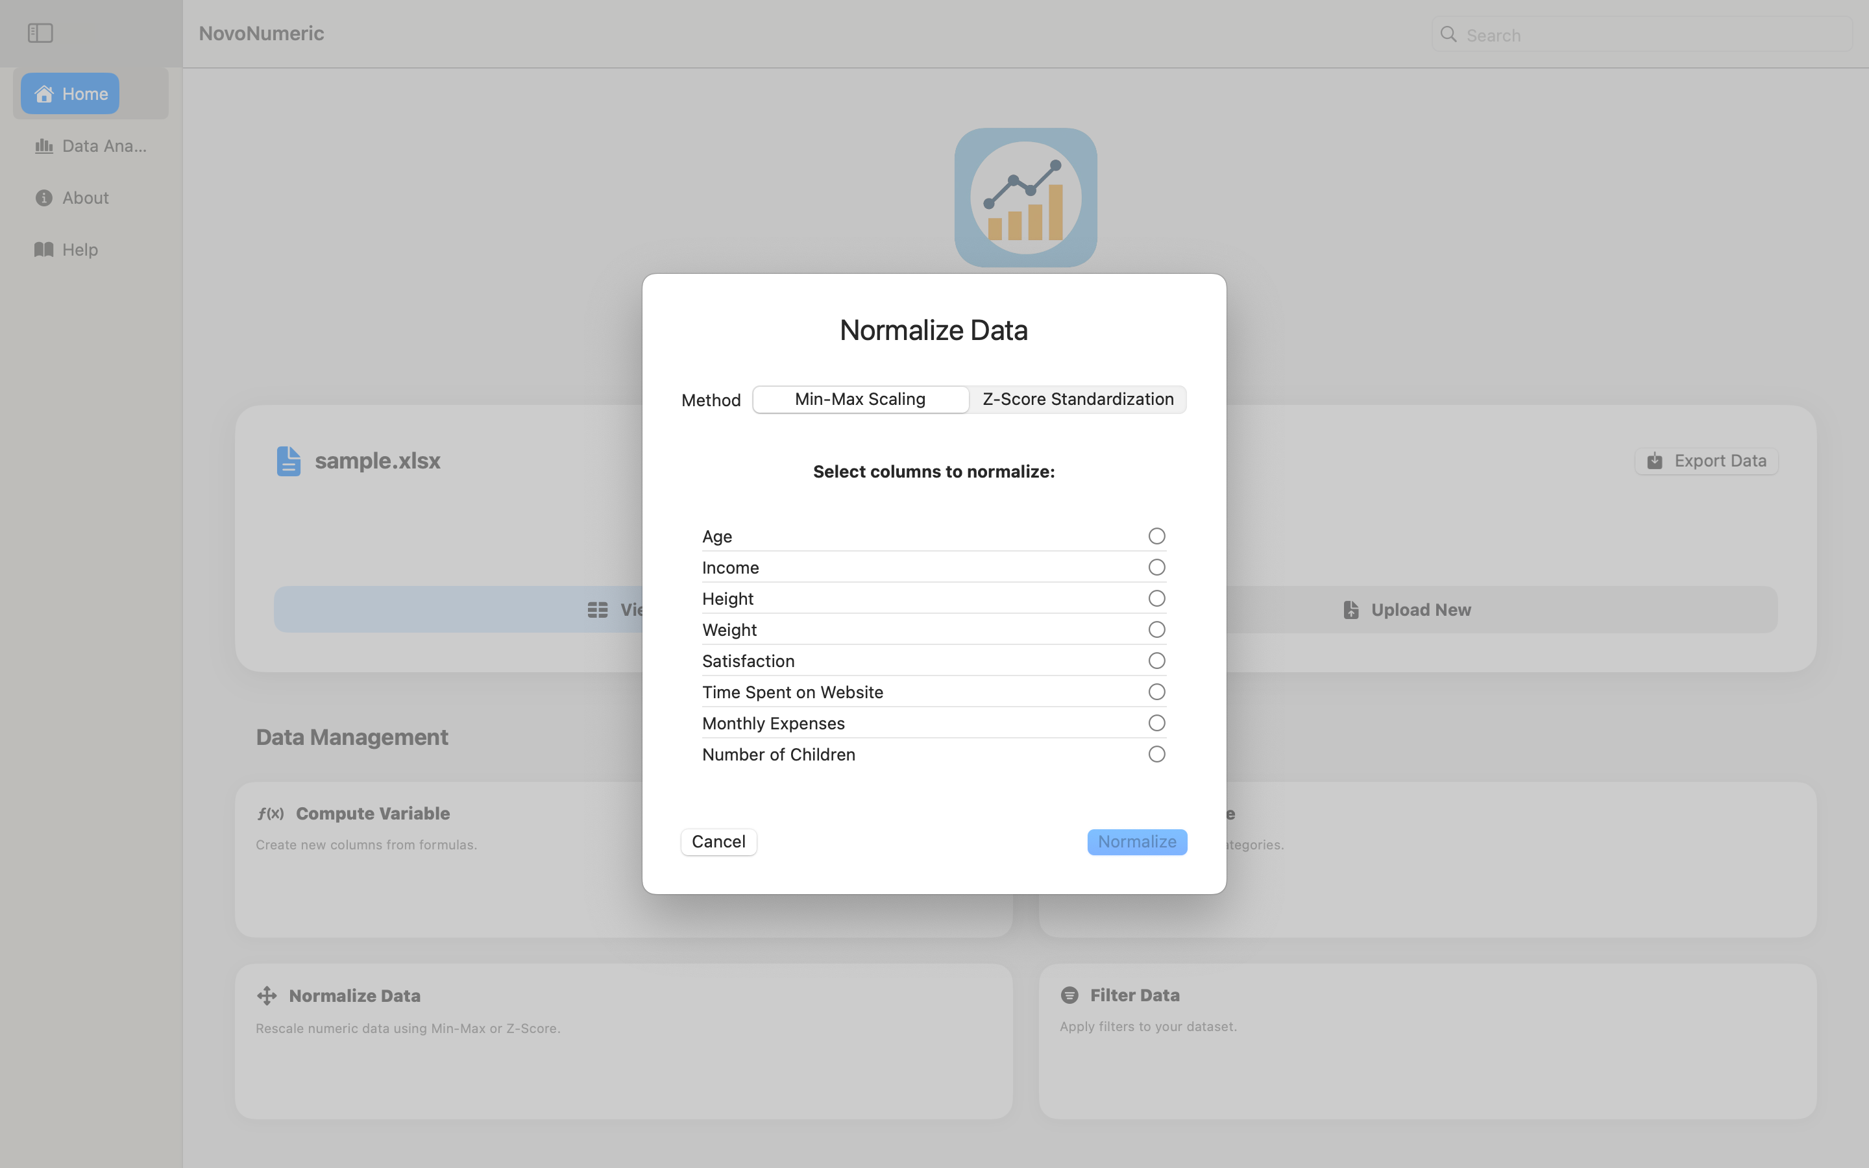The height and width of the screenshot is (1168, 1869).
Task: Click the sample.xlsx file name
Action: coord(378,461)
